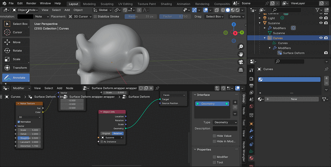Image resolution: width=331 pixels, height=167 pixels.
Task: Click fake user shield icon for node group
Action: coord(141,88)
